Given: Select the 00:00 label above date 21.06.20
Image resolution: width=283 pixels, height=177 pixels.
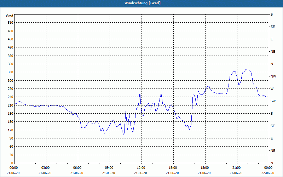Looking at the screenshot, I should pyautogui.click(x=13, y=167).
